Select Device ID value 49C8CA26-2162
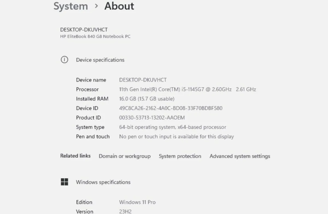328x214 pixels. coord(171,108)
